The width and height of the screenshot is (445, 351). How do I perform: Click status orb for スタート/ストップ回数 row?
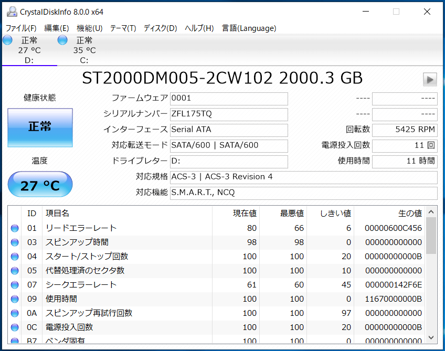[x=15, y=257]
